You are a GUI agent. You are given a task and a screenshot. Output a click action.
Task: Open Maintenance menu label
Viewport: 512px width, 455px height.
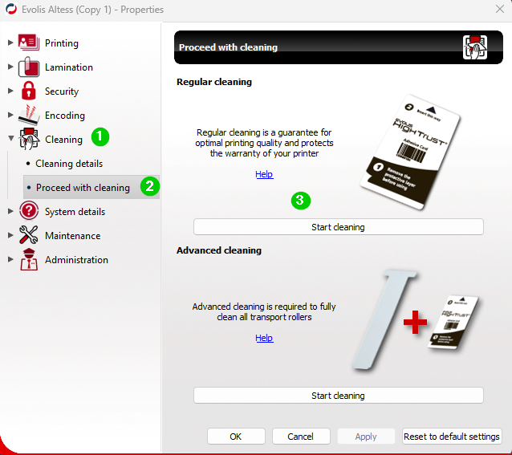click(x=73, y=236)
